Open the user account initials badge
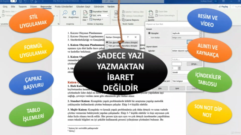The image size is (241, 135). click(216, 1)
